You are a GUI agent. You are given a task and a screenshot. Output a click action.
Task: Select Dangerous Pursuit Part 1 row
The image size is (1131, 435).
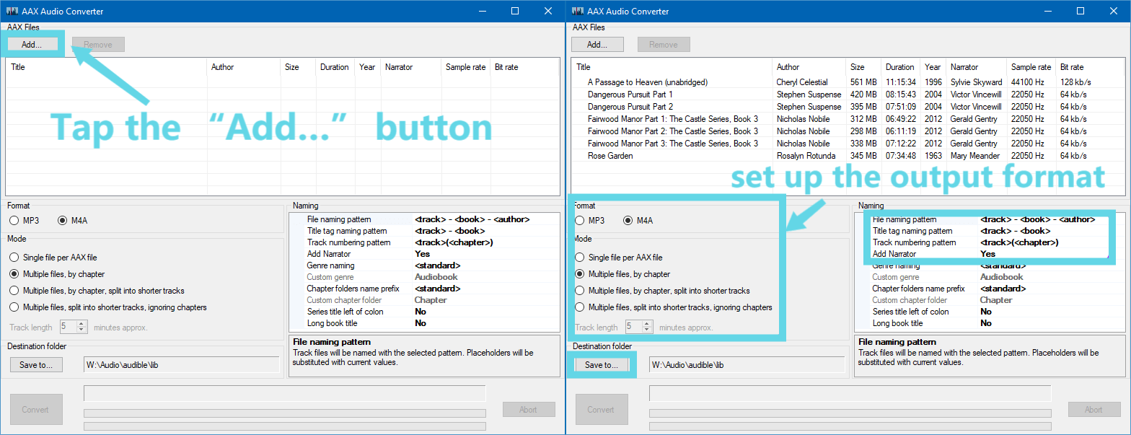coord(848,95)
